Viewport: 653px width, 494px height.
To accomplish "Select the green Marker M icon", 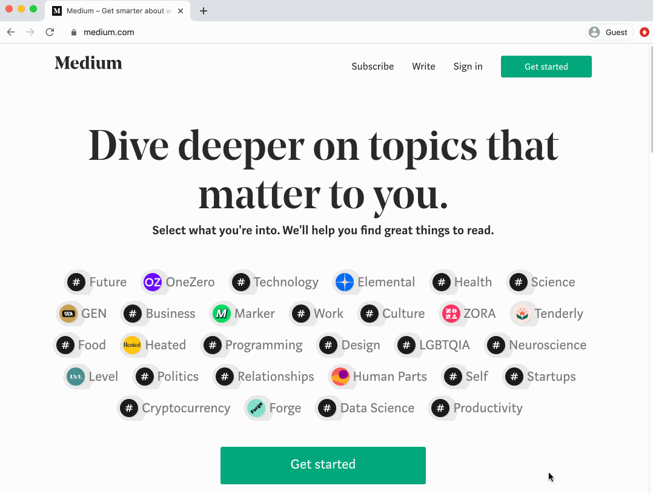I will tap(222, 314).
